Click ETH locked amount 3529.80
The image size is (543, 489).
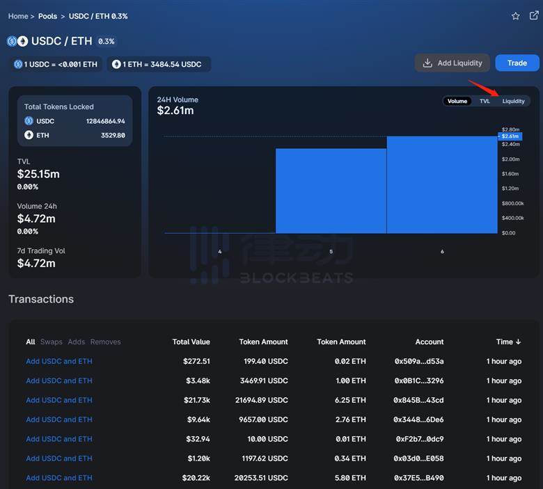point(113,136)
